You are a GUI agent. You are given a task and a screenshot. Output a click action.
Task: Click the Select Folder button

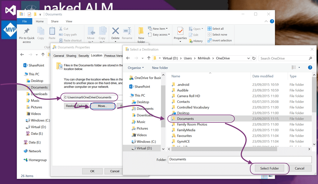click(269, 168)
